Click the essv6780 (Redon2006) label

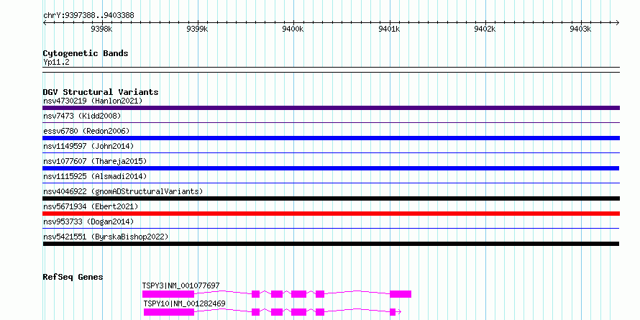(x=86, y=131)
